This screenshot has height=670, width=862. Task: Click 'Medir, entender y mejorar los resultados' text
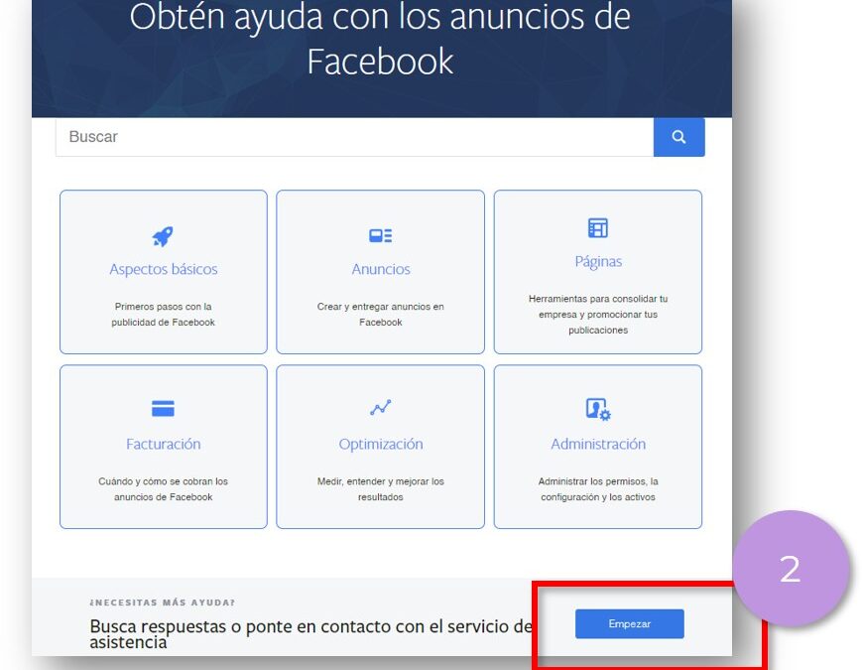[381, 489]
